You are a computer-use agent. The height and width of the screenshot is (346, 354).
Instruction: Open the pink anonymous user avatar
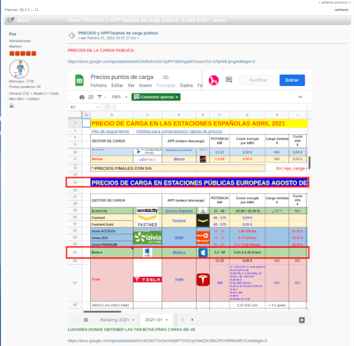213,80
